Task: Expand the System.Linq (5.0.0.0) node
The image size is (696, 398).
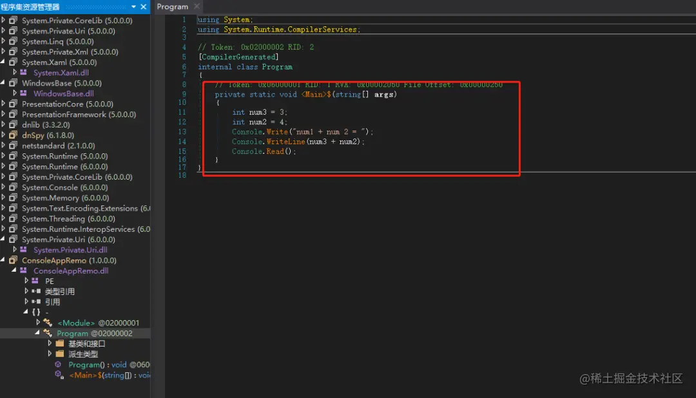Action: point(3,41)
